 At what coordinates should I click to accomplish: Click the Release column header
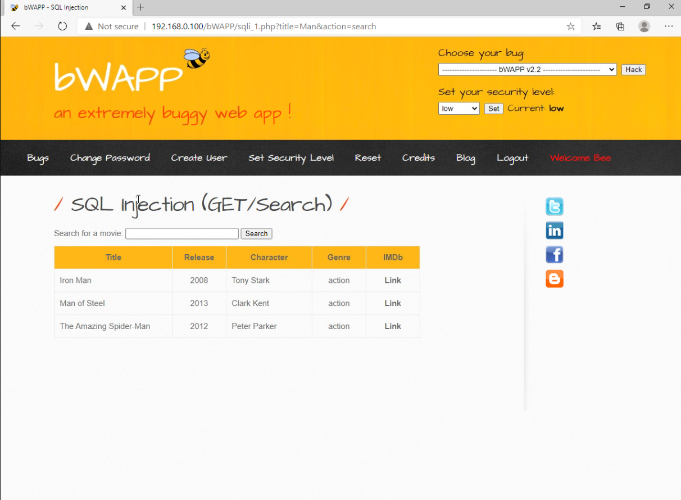pyautogui.click(x=199, y=257)
